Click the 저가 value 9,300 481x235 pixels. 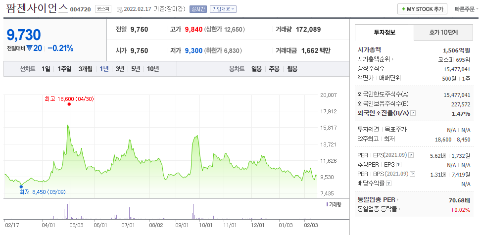click(x=193, y=50)
